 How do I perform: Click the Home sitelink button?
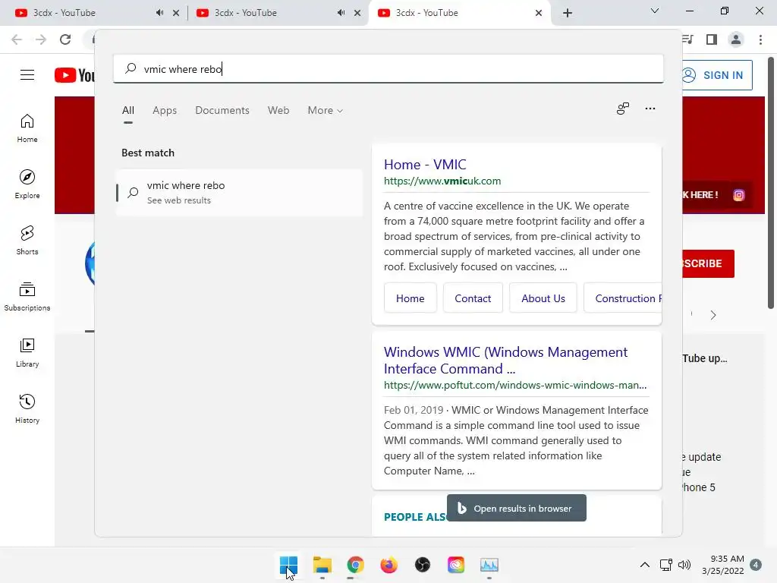point(411,298)
